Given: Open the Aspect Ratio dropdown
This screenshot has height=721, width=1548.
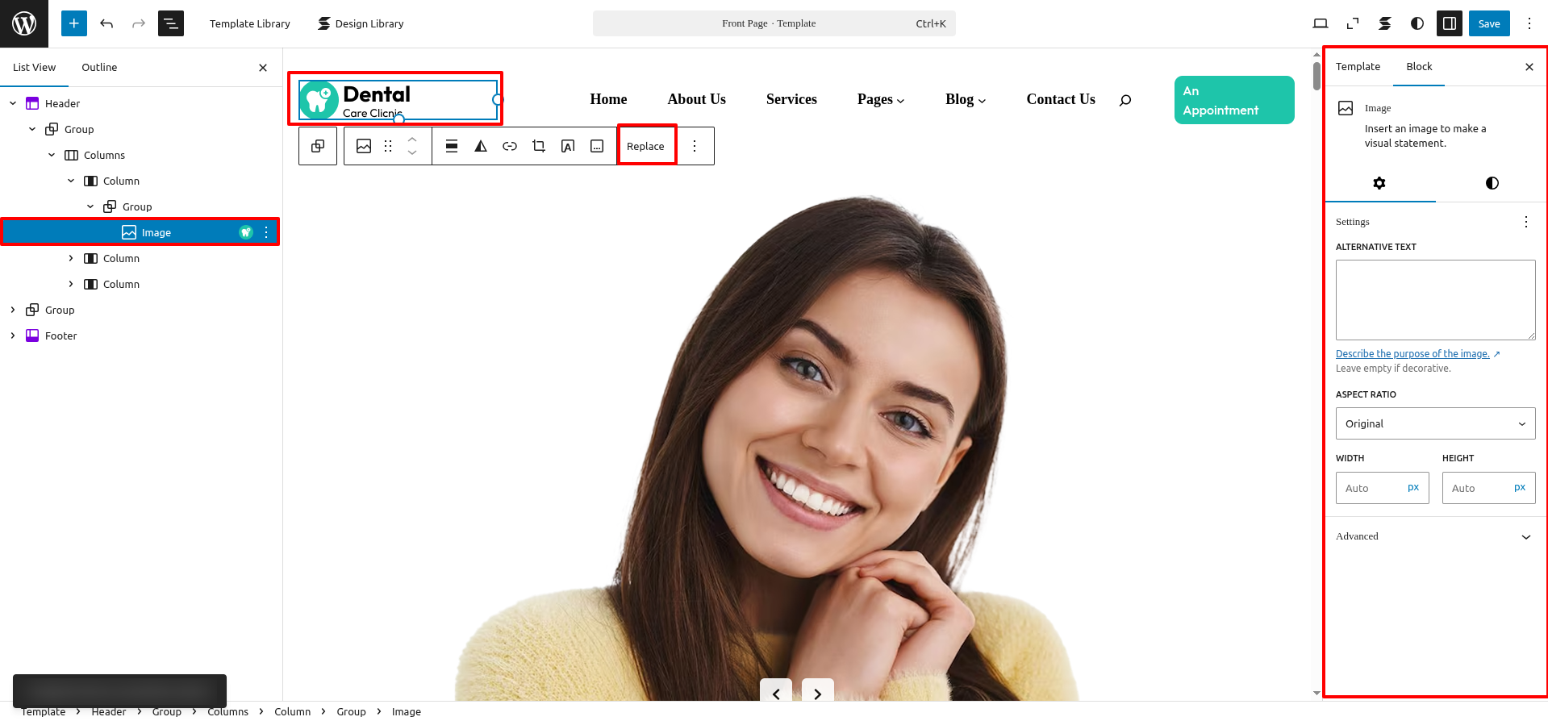Looking at the screenshot, I should point(1435,423).
